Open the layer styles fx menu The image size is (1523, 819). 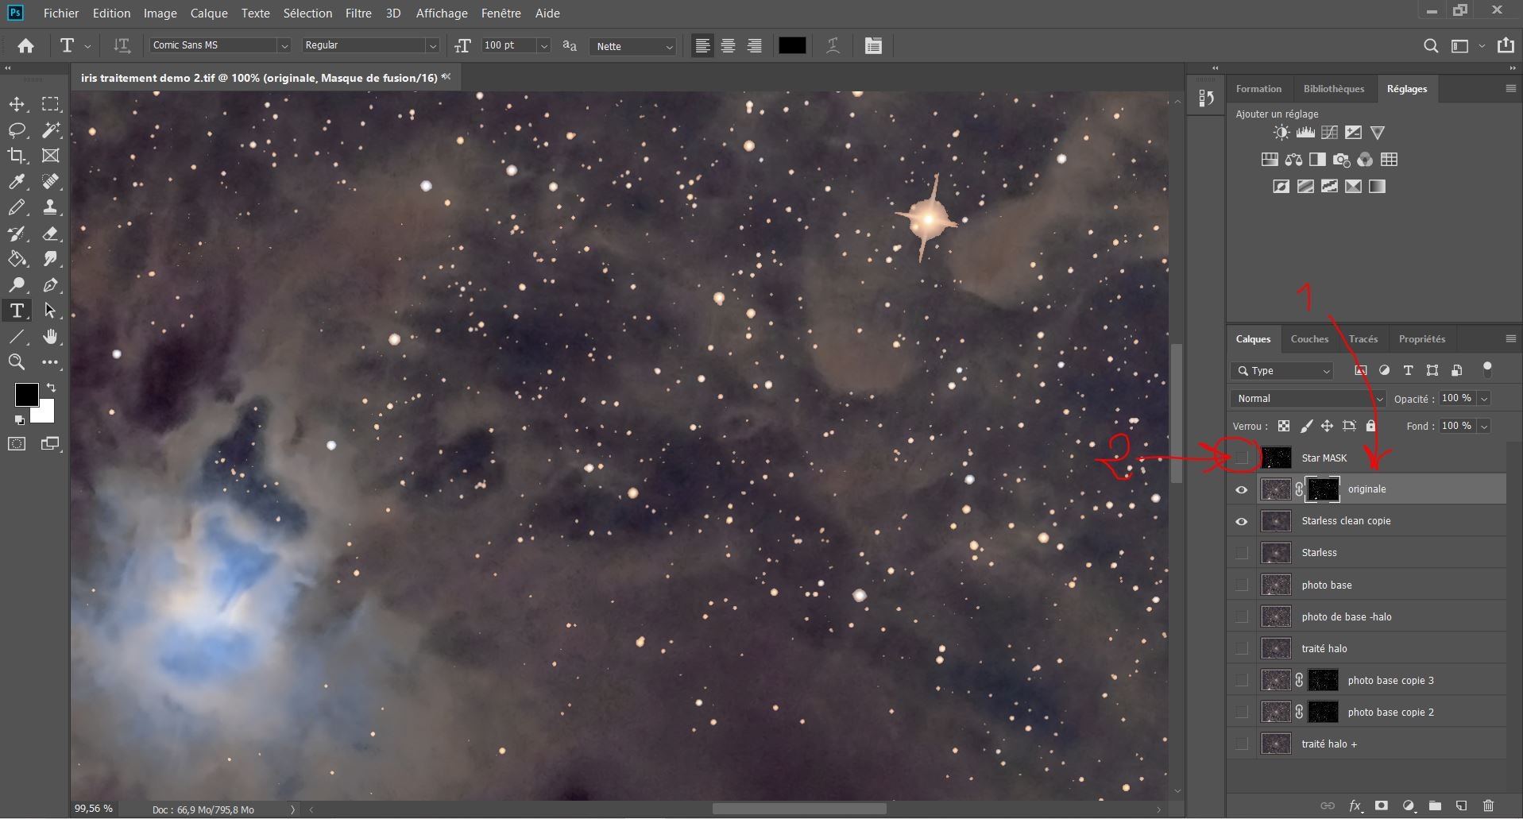point(1355,805)
